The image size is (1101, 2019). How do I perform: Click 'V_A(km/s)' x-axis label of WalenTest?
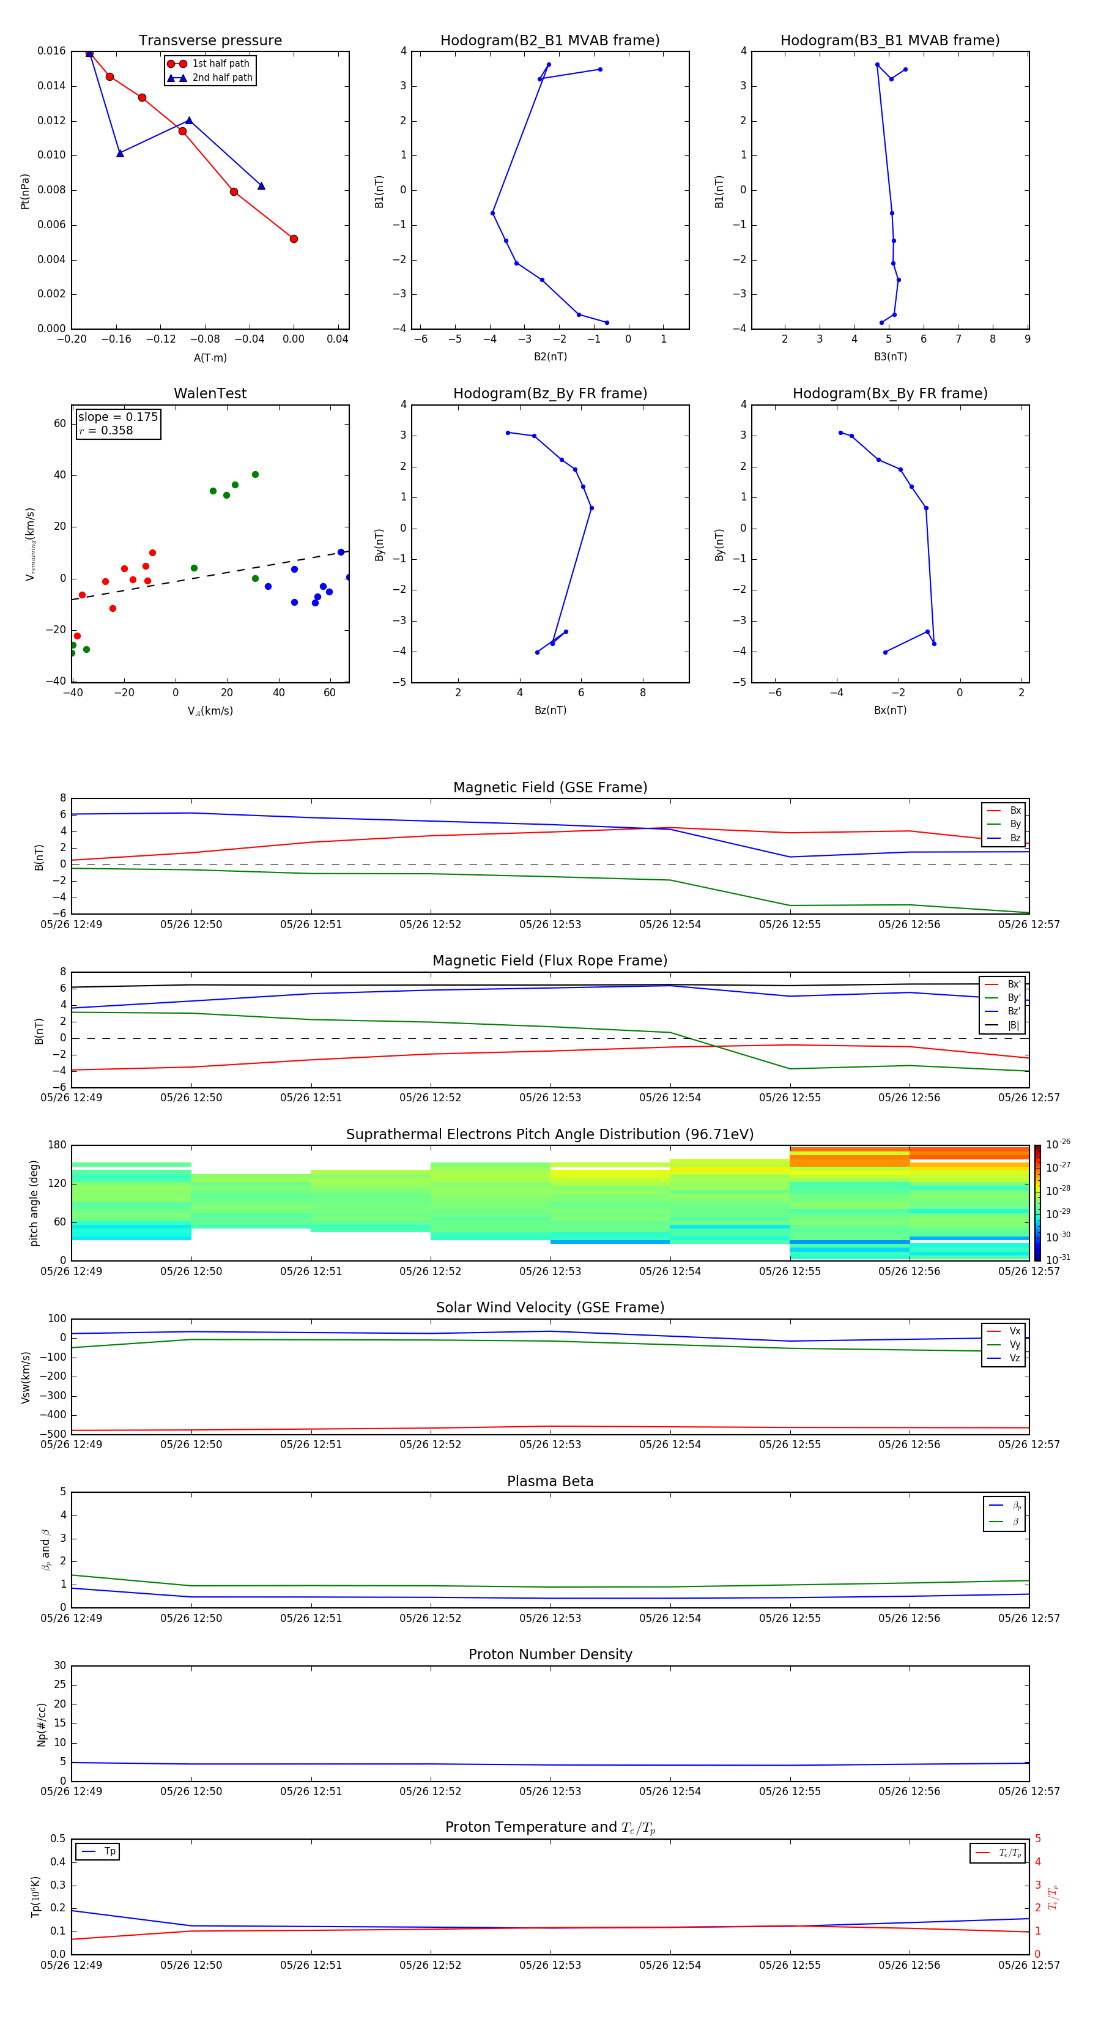point(210,711)
